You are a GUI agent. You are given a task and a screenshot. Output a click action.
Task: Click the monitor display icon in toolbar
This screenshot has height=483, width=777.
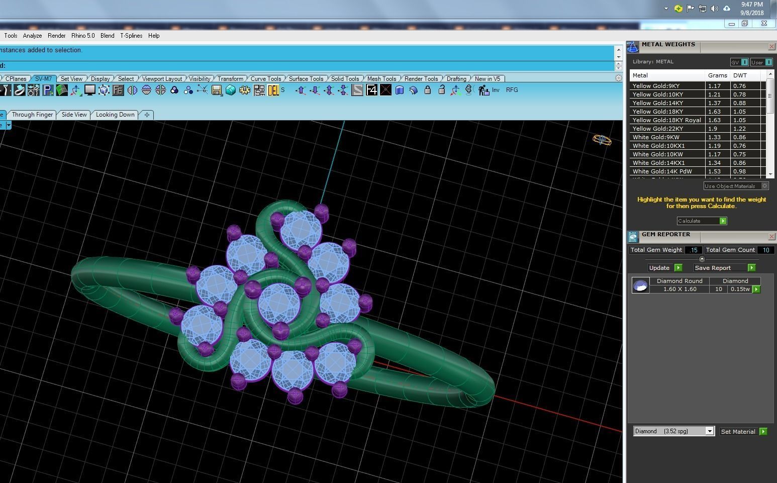pyautogui.click(x=90, y=90)
